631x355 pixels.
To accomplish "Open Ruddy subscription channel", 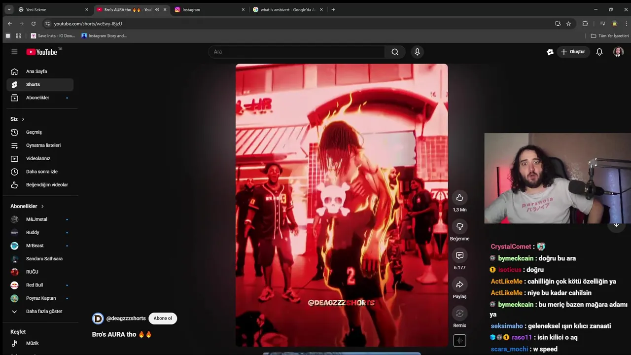I will click(x=40, y=232).
